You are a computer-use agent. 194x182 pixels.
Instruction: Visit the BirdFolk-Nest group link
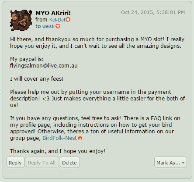59,138
